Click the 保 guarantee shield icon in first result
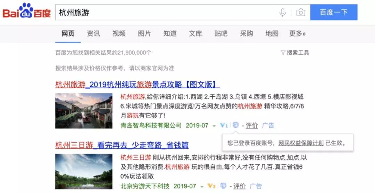Viewport: 375px width, 193px height. coord(236,125)
